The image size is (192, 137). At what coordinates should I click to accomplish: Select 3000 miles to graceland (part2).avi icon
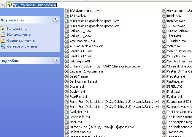[66, 26]
